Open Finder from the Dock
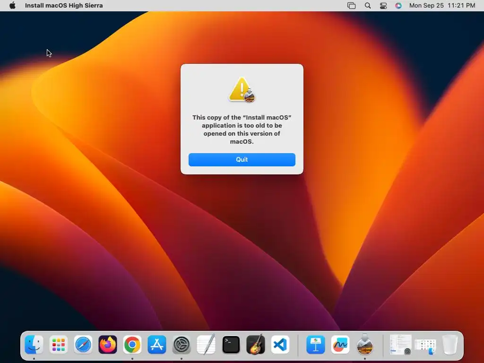The image size is (484, 363). [34, 345]
